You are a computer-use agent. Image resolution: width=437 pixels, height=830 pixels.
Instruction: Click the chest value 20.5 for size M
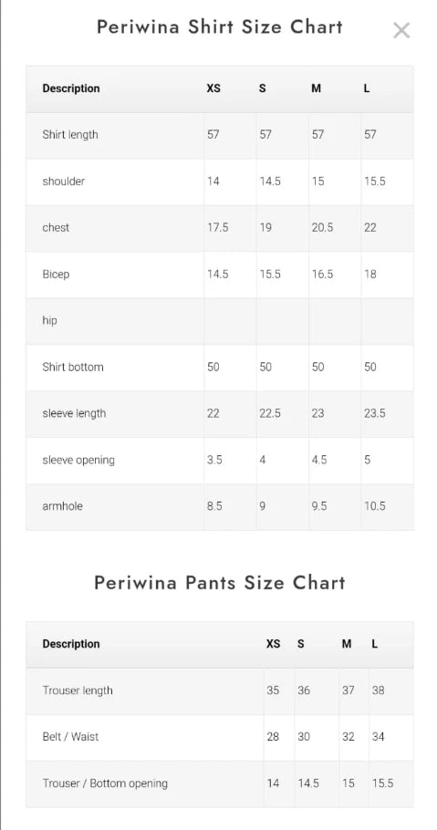point(322,228)
